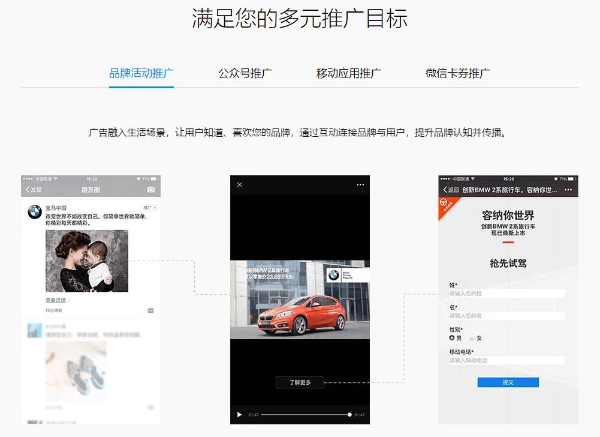Click the 查看详情 link under photo
The height and width of the screenshot is (437, 600).
click(x=56, y=300)
